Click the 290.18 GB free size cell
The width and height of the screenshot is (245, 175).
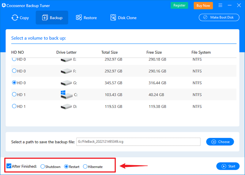point(157,60)
